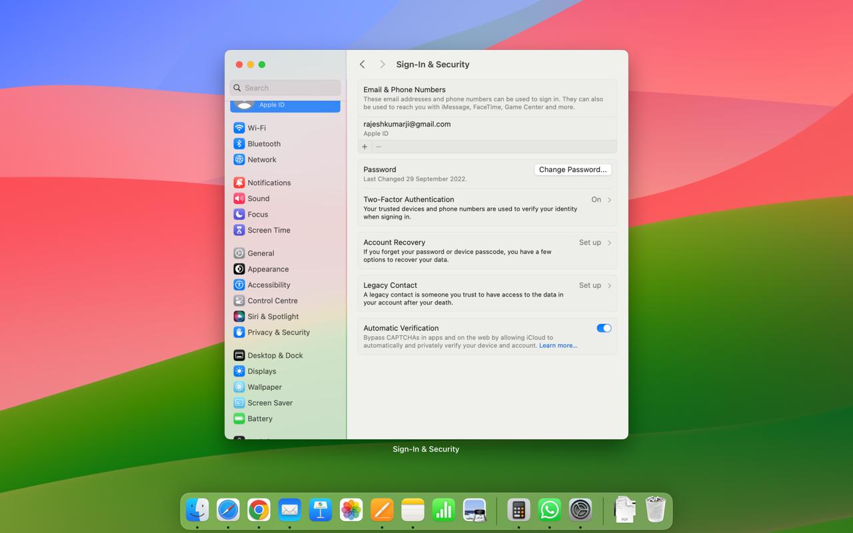Launch Numbers from the Dock
Screen dimensions: 853x533
(x=443, y=510)
